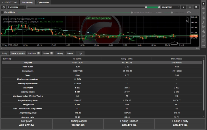
Task: Activate the crosshair tool
Action: point(204,8)
